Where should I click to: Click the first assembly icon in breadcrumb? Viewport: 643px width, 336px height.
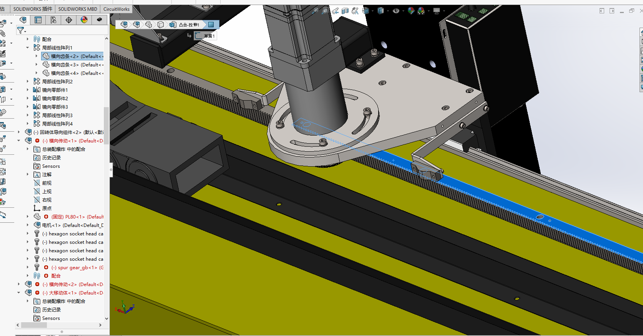pyautogui.click(x=124, y=25)
